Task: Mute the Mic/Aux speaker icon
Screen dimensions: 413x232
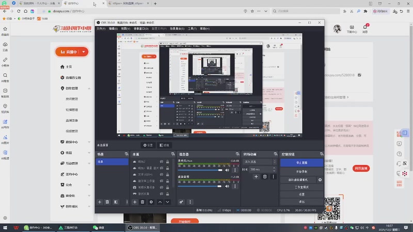Action: (x=227, y=170)
